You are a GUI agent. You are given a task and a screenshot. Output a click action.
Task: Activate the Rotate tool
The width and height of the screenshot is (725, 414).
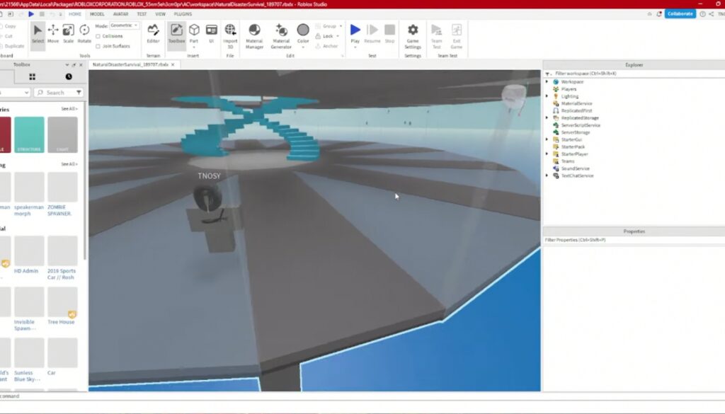[x=84, y=34]
